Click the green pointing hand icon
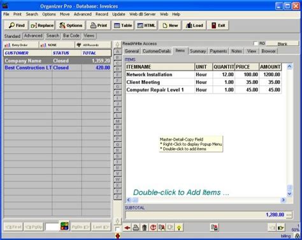The height and width of the screenshot is (240, 302). (281, 228)
